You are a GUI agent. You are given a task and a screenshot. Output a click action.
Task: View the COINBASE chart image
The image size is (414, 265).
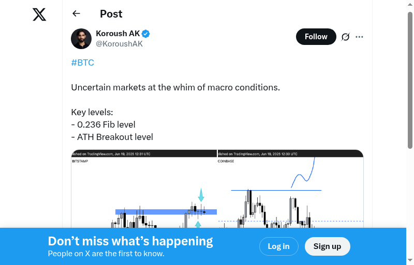pos(290,191)
